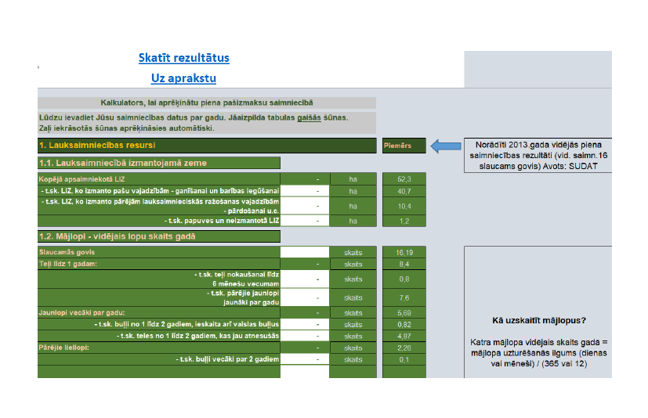Click the Piemērs header cell

(404, 146)
